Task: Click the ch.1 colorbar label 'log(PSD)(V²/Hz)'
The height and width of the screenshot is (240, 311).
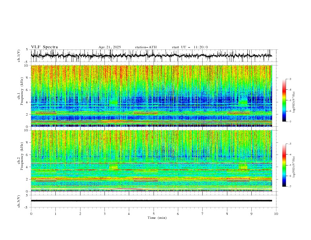Action: pyautogui.click(x=294, y=102)
